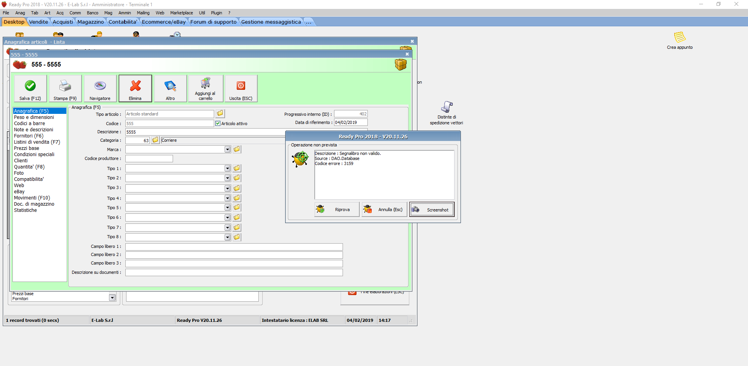This screenshot has height=366, width=748.
Task: Click Riprova in error dialog
Action: pyautogui.click(x=337, y=210)
